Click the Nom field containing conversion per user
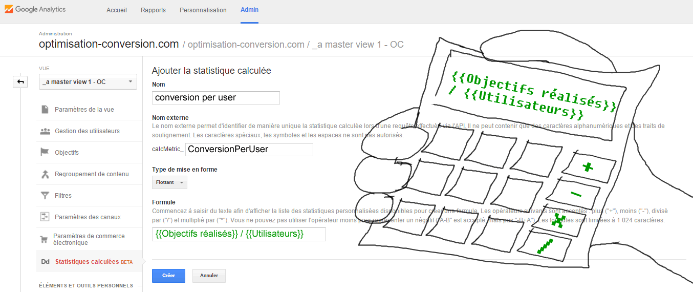 pyautogui.click(x=216, y=98)
